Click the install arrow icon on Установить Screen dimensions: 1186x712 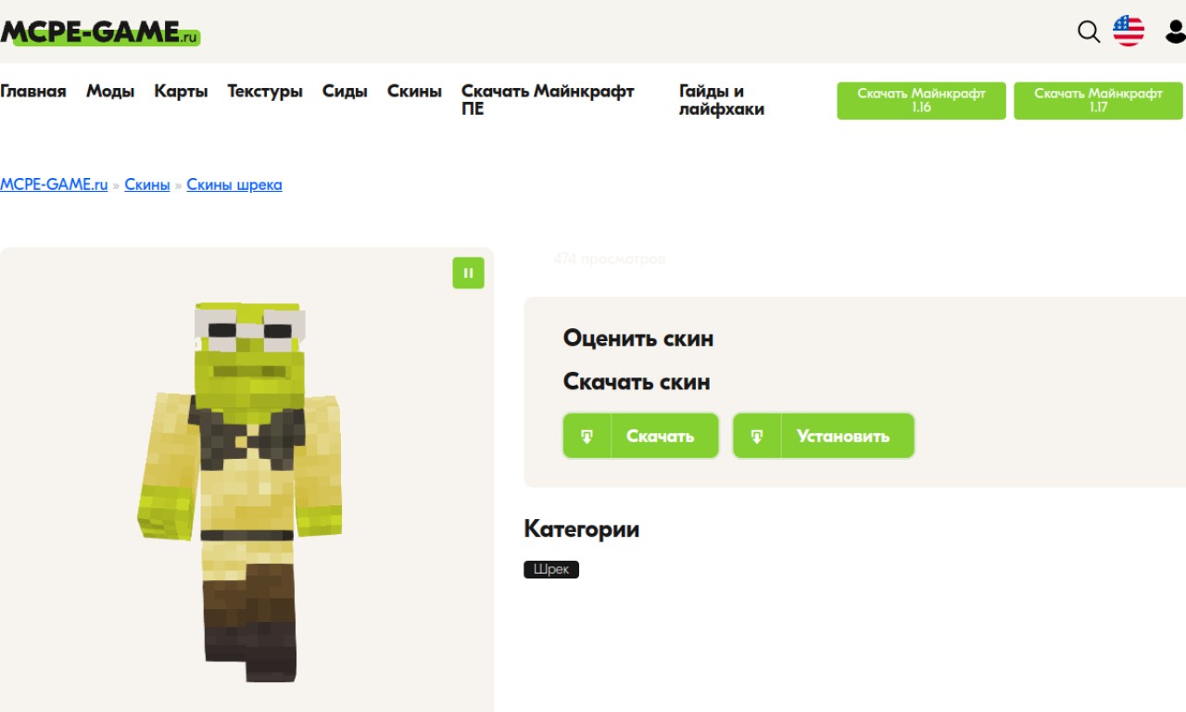click(757, 436)
